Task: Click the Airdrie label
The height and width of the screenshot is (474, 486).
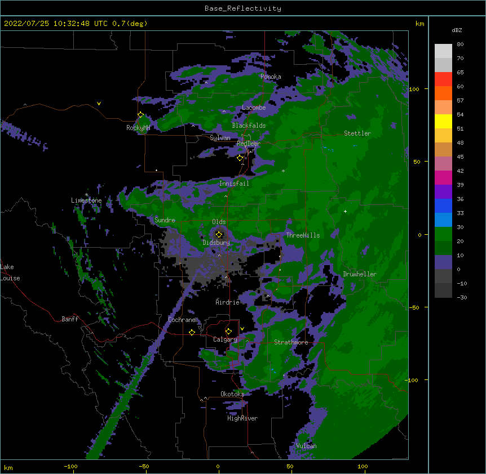Action: [x=228, y=302]
